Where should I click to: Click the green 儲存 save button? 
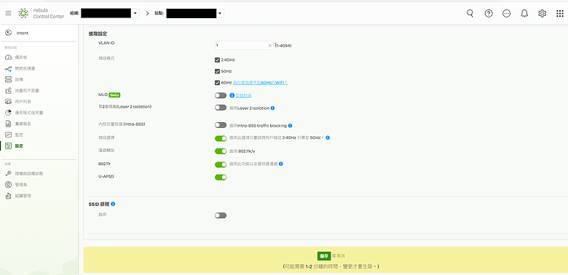coord(324,256)
